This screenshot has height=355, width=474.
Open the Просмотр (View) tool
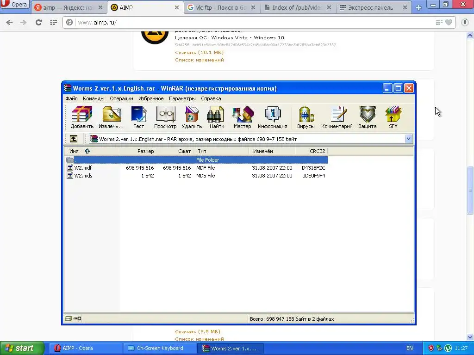165,117
